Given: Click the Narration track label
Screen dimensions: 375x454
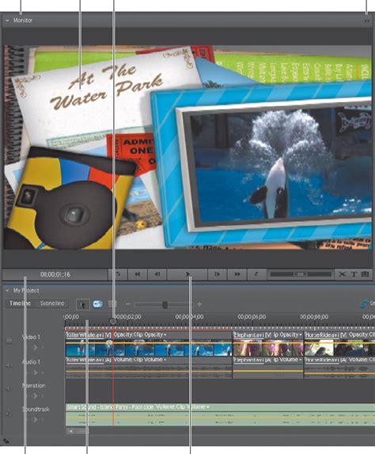Looking at the screenshot, I should point(33,385).
